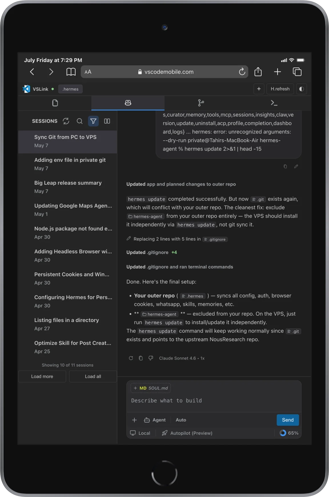Switch to the files explorer tab
This screenshot has height=497, width=329.
click(x=55, y=103)
